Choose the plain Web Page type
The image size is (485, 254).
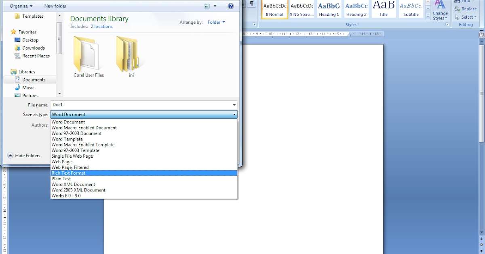(144, 162)
